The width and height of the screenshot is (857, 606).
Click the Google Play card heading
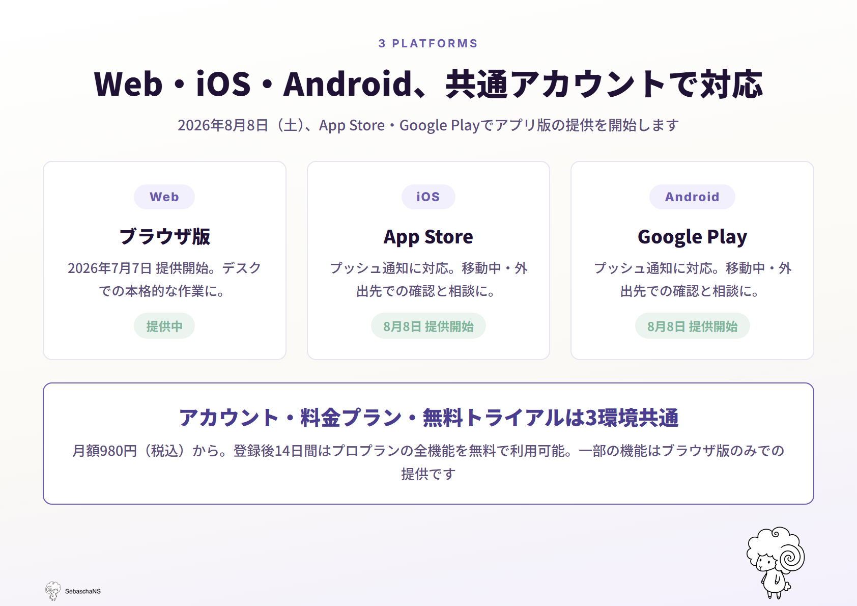[x=692, y=237]
